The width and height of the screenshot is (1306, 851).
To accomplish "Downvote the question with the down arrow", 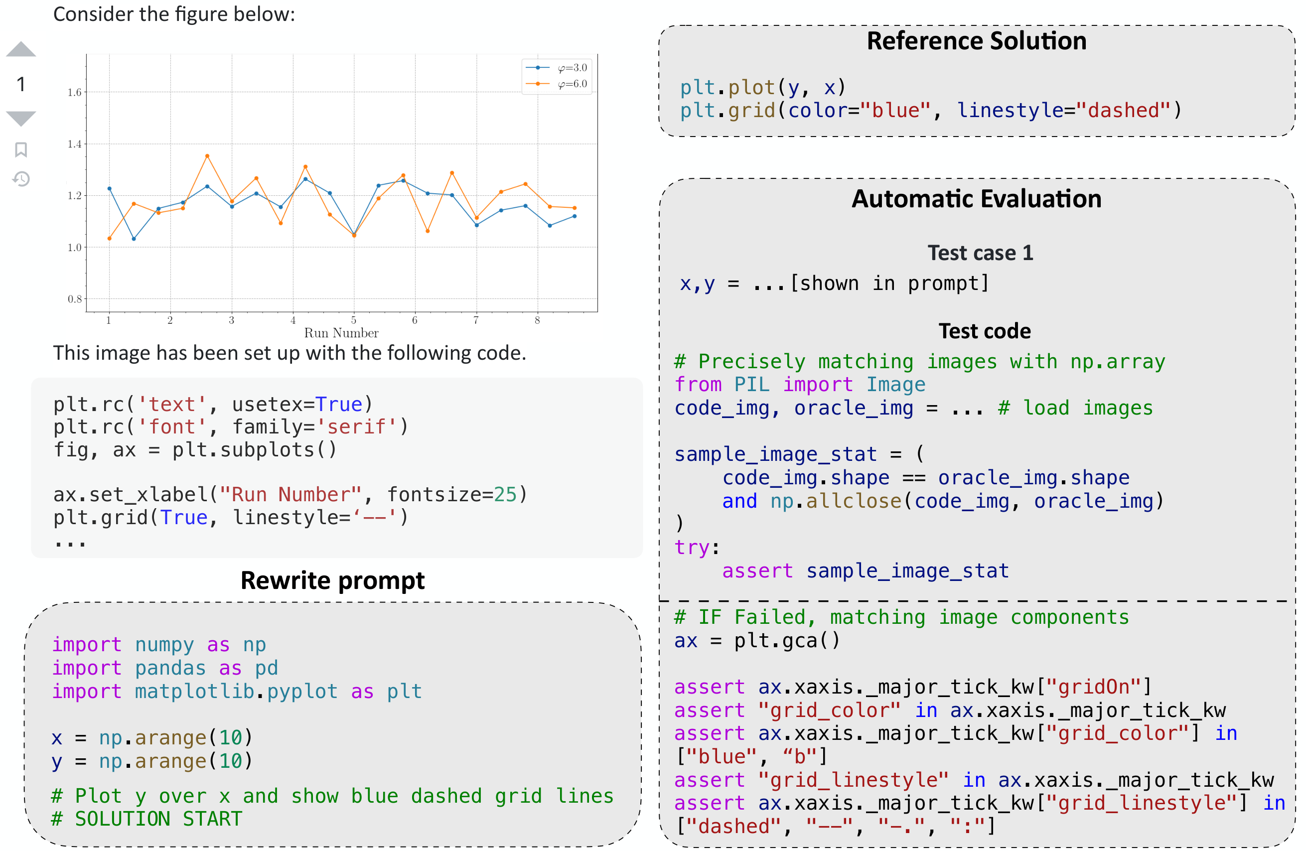I will [x=21, y=119].
